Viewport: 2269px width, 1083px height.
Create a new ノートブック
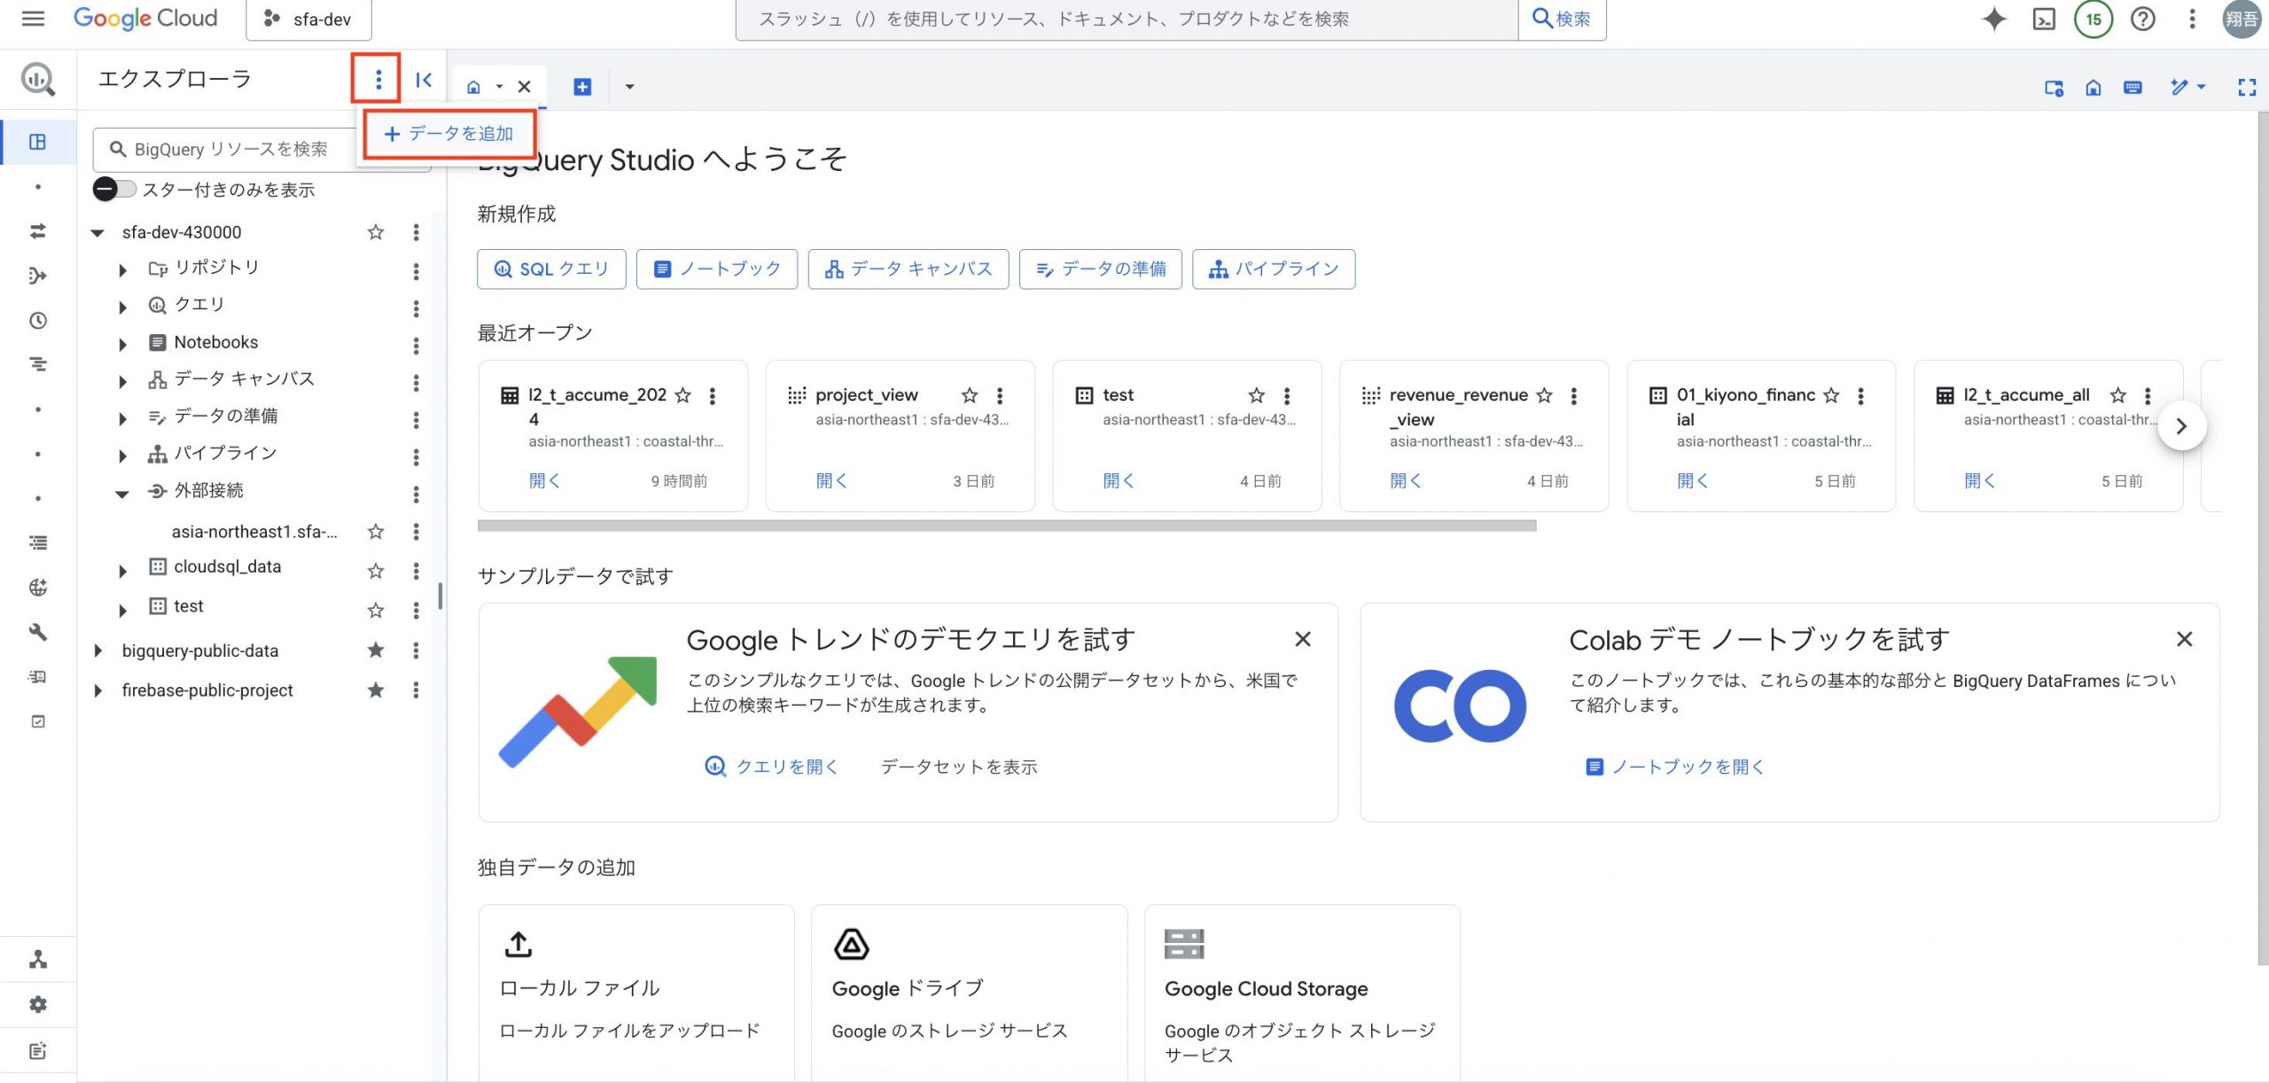[x=716, y=269]
